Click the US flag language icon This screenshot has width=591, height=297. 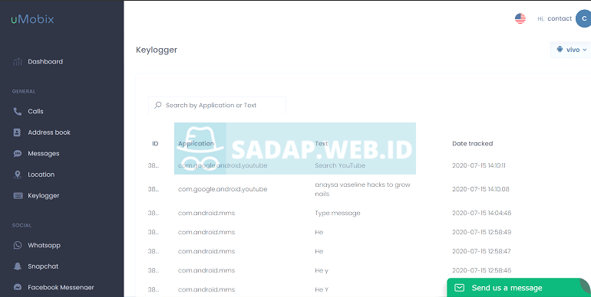(x=520, y=18)
